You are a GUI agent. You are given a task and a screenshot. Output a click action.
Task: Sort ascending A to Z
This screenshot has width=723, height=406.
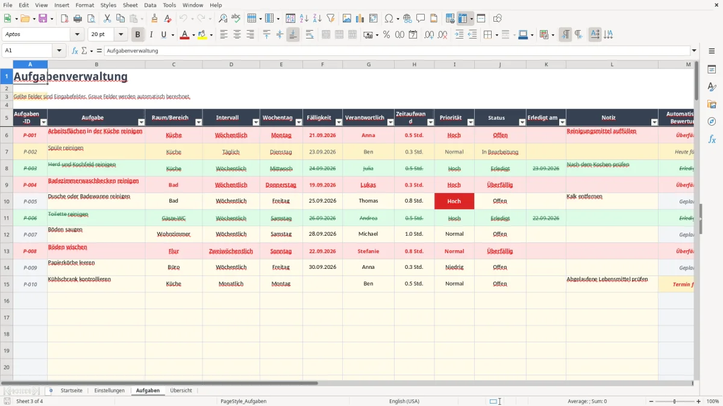(x=304, y=19)
